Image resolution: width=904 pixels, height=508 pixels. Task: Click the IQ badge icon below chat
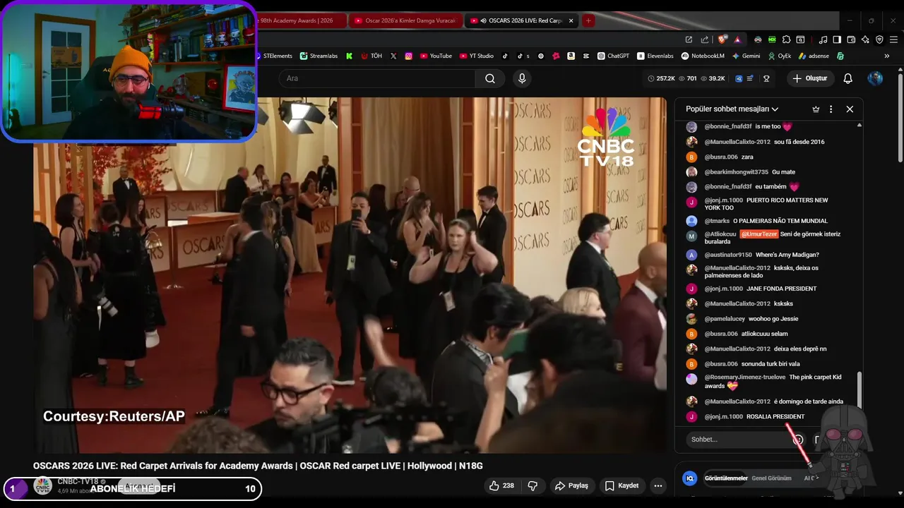coord(690,478)
